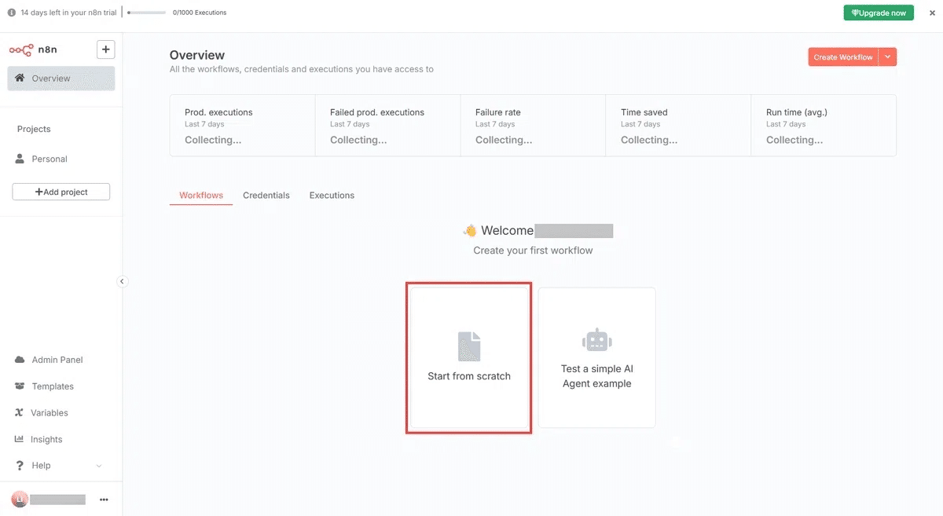Click the Time saved stat card
The width and height of the screenshot is (943, 516).
[x=679, y=126]
